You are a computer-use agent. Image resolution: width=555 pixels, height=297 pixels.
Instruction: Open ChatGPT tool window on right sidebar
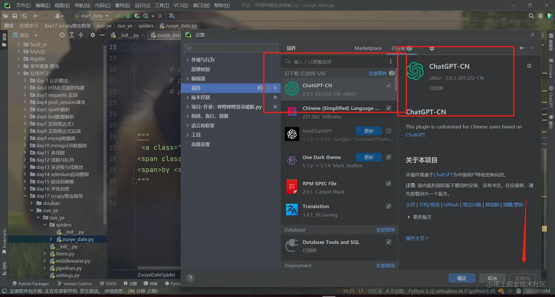551,97
